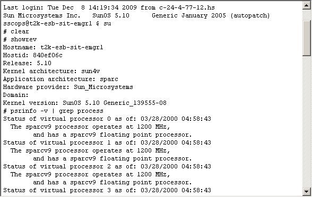The height and width of the screenshot is (197, 312).
Task: Click the 'sun4v' kernel architecture value
Action: pyautogui.click(x=91, y=71)
